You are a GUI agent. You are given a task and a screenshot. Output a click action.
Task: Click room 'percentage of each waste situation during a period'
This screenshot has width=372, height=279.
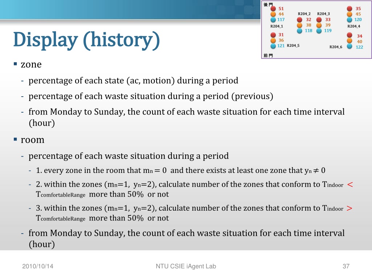coord(129,156)
